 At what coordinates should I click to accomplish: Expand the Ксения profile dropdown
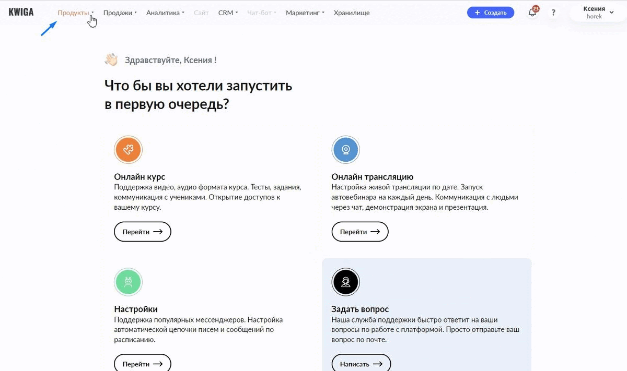(x=598, y=13)
